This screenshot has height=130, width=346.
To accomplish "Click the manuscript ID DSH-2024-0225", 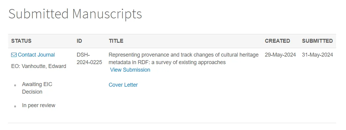I will click(89, 58).
